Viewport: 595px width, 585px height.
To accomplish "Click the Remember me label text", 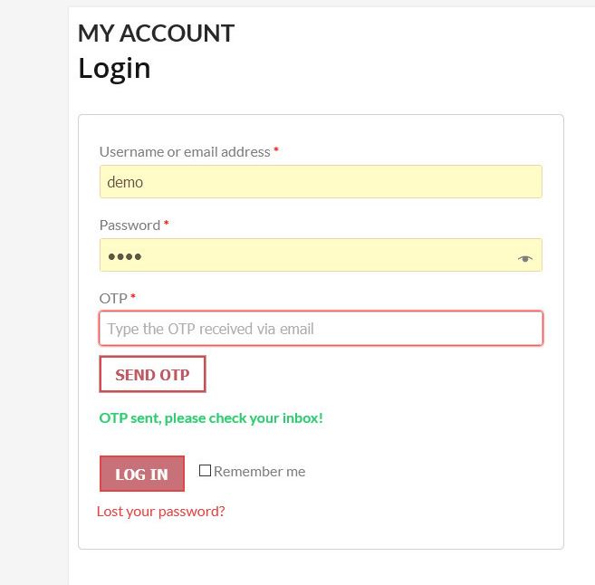I will click(x=260, y=472).
